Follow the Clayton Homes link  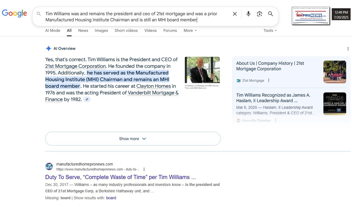tap(154, 86)
